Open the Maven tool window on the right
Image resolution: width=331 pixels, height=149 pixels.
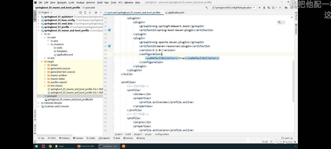(x=296, y=16)
